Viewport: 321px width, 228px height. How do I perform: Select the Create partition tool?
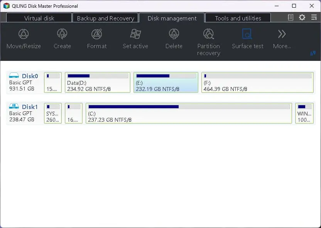coord(62,39)
